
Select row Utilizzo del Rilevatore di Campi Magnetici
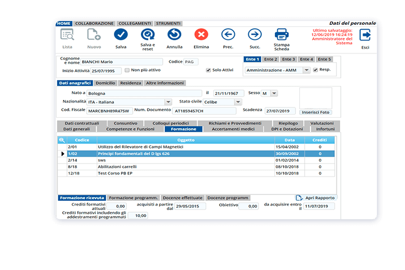point(197,147)
